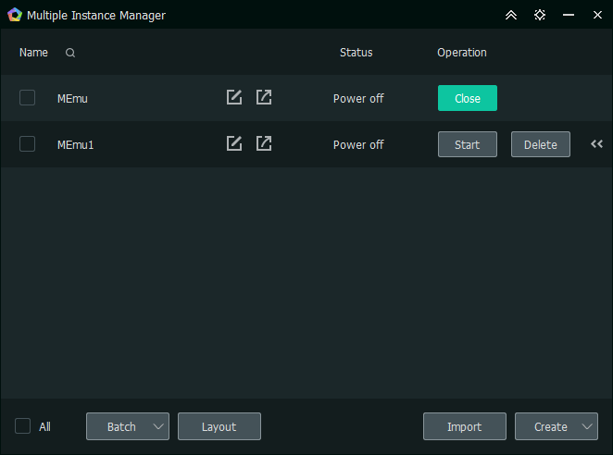
Task: Click the Import button
Action: 465,426
